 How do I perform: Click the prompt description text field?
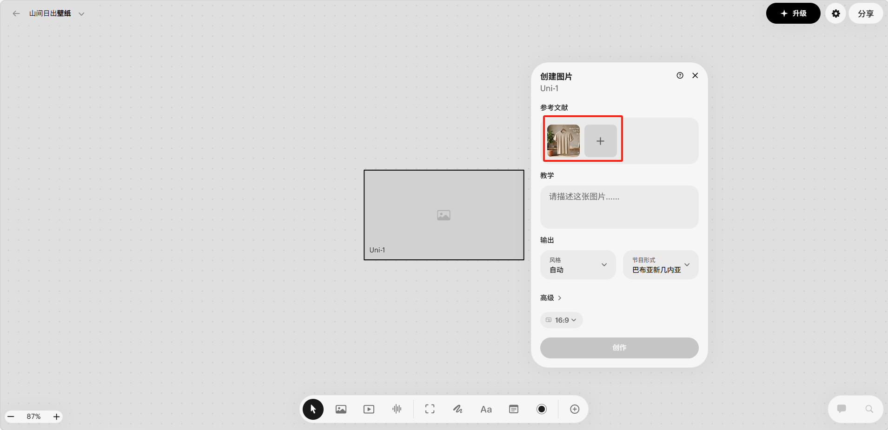[x=619, y=207]
